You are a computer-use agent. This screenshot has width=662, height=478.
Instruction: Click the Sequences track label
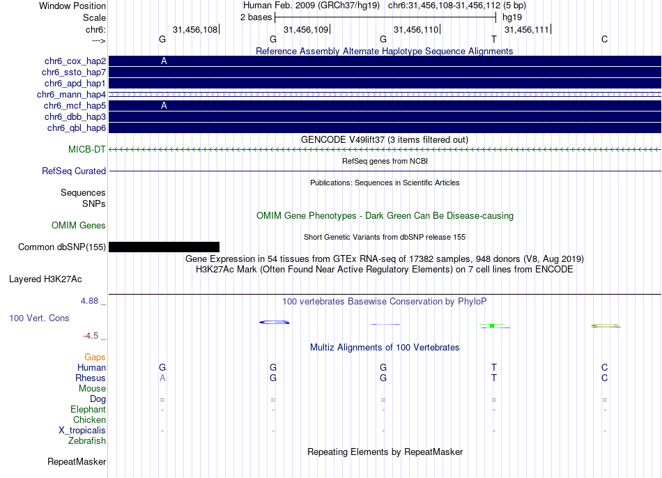coord(83,193)
